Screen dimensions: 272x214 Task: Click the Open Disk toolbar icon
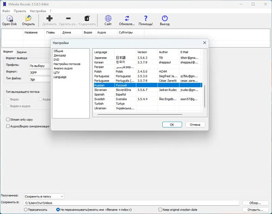point(10,18)
